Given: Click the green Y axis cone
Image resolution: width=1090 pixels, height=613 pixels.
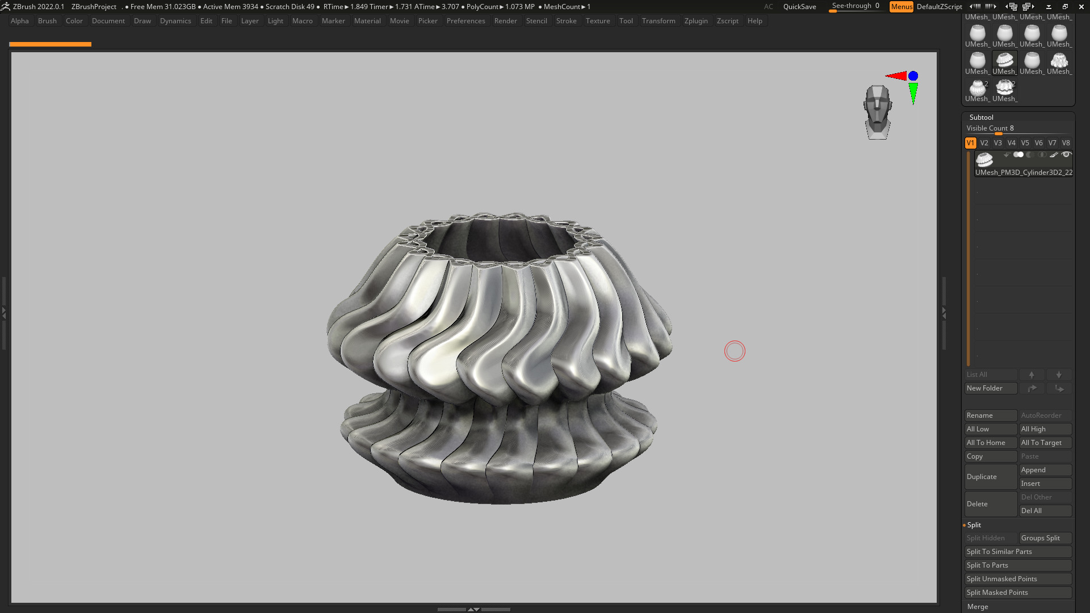Looking at the screenshot, I should [x=913, y=94].
